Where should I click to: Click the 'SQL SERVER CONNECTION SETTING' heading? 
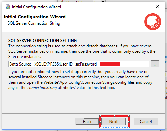click(x=42, y=40)
